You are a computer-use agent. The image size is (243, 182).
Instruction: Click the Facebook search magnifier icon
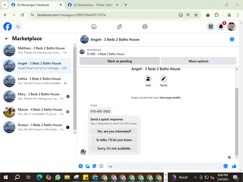pos(18,27)
